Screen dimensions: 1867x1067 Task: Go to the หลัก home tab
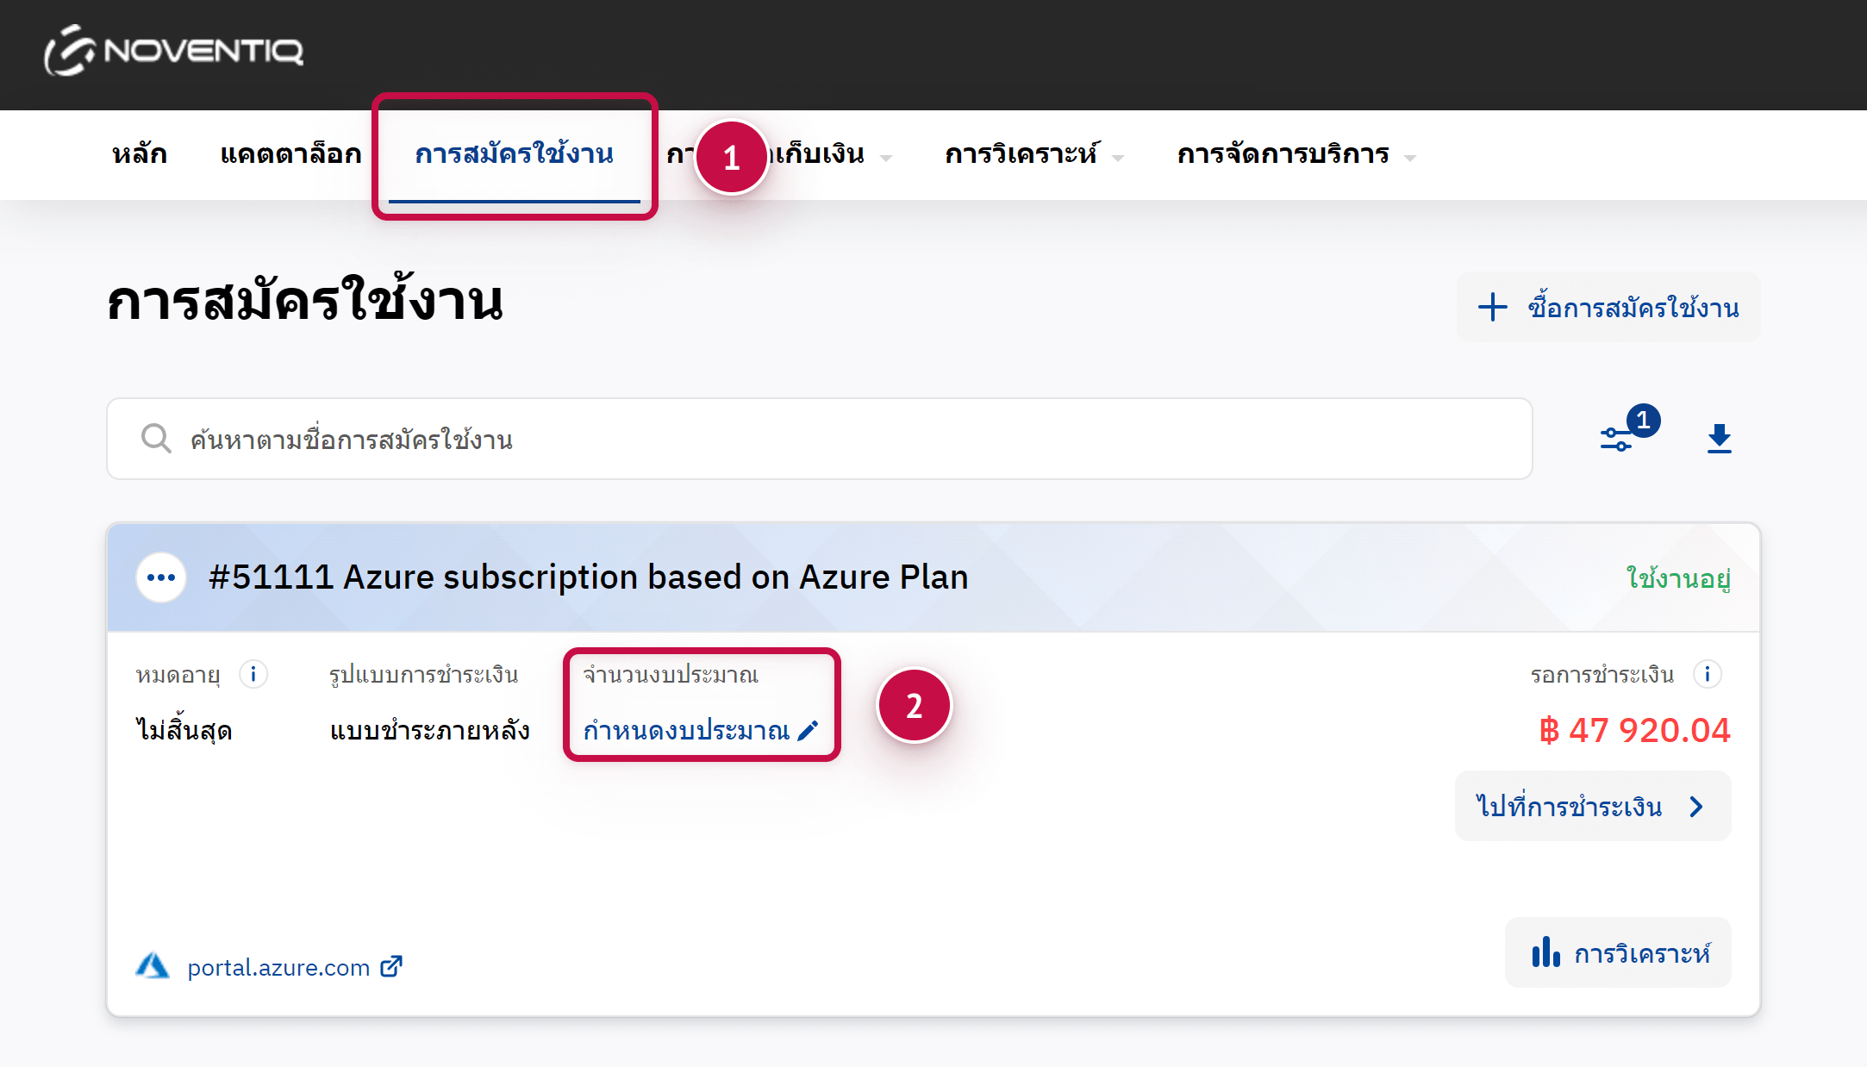(x=140, y=154)
